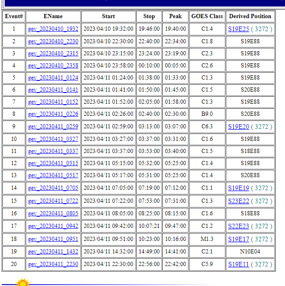
Task: Open event link gev_20230411_0951
Action: click(x=53, y=239)
